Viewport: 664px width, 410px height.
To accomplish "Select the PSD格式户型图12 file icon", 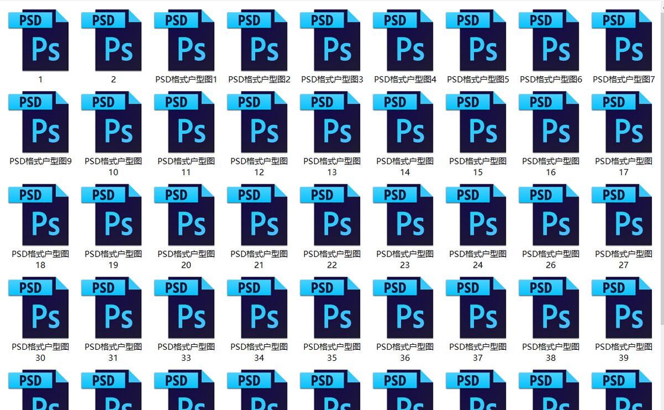I will [259, 123].
